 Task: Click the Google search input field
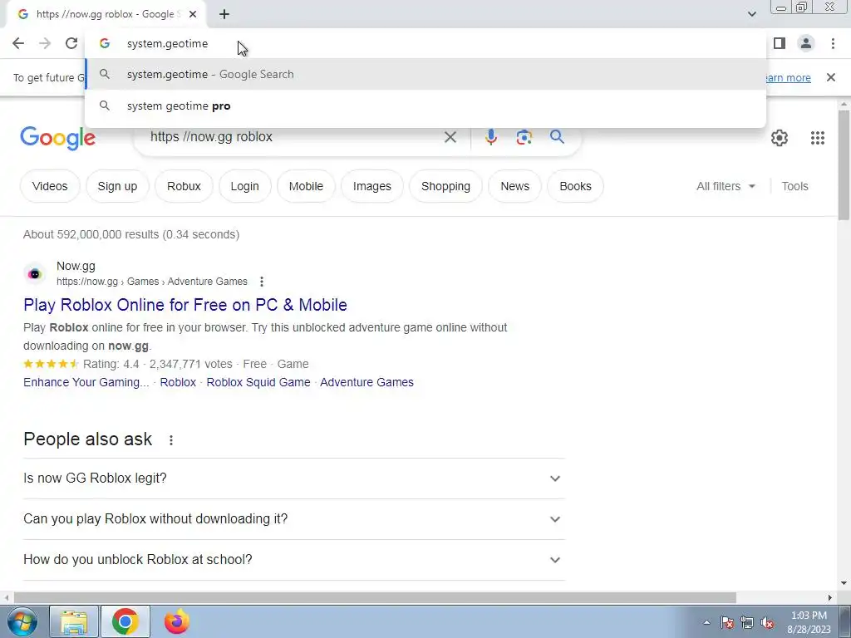pyautogui.click(x=293, y=137)
